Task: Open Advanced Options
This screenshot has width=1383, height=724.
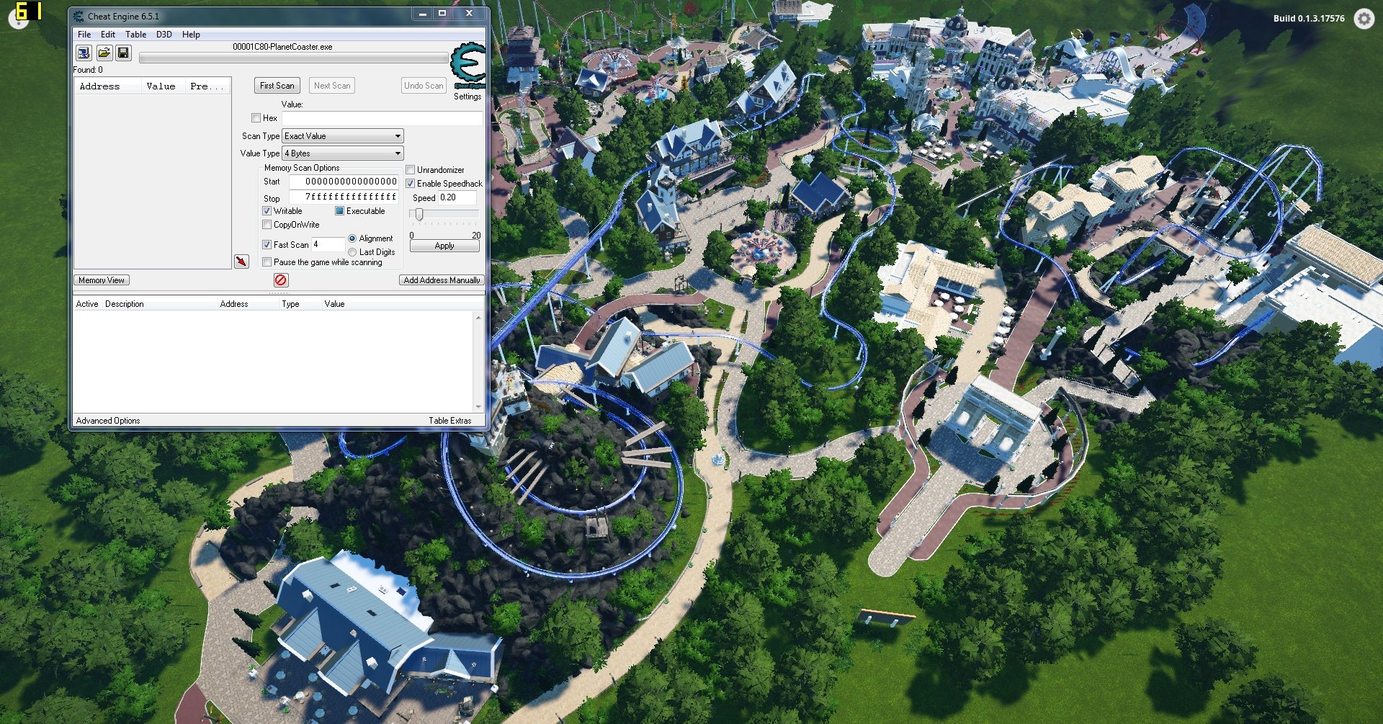Action: [108, 421]
